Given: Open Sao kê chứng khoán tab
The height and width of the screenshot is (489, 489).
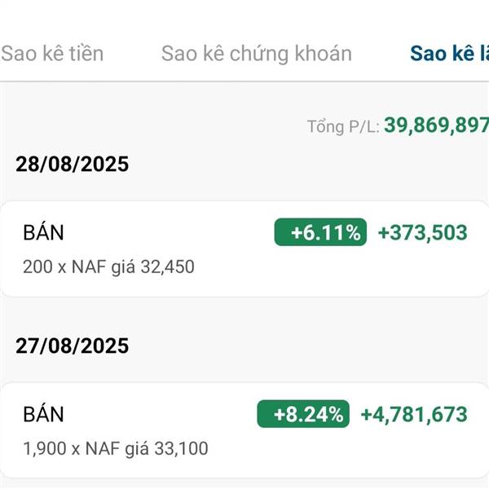Looking at the screenshot, I should 257,54.
